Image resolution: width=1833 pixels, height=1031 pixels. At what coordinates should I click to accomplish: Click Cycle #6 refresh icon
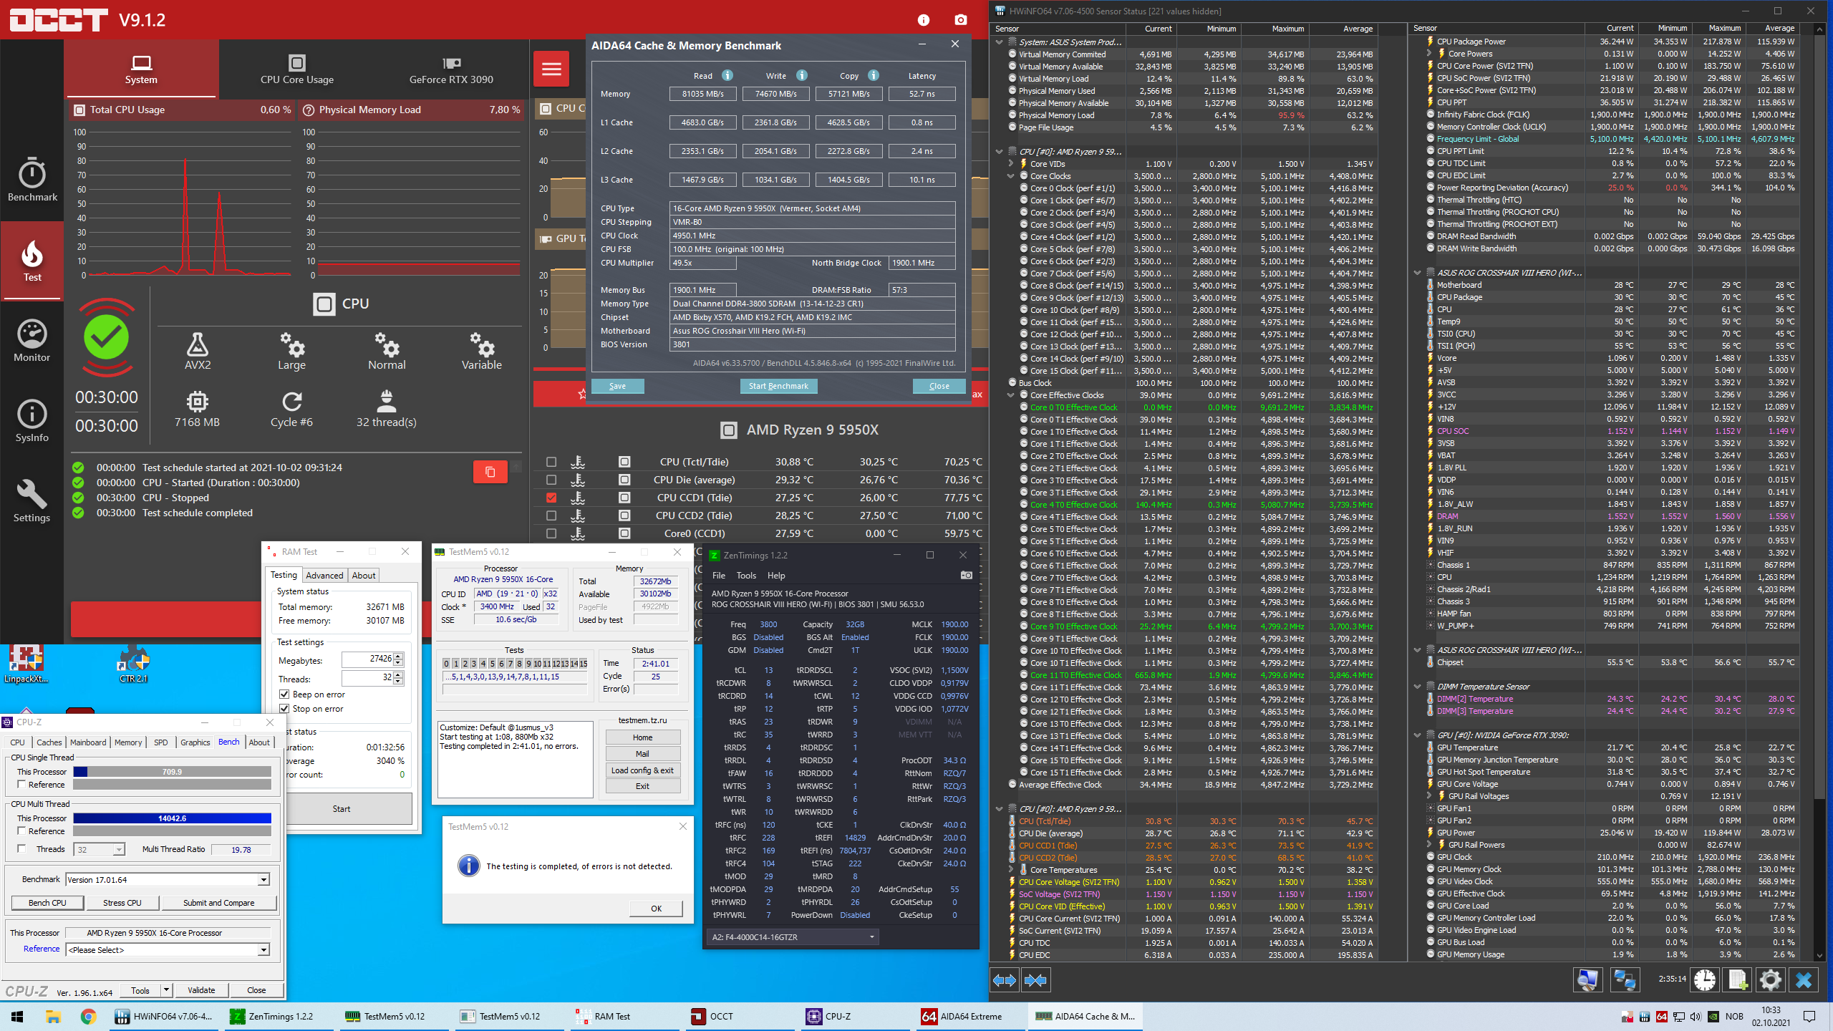coord(291,401)
